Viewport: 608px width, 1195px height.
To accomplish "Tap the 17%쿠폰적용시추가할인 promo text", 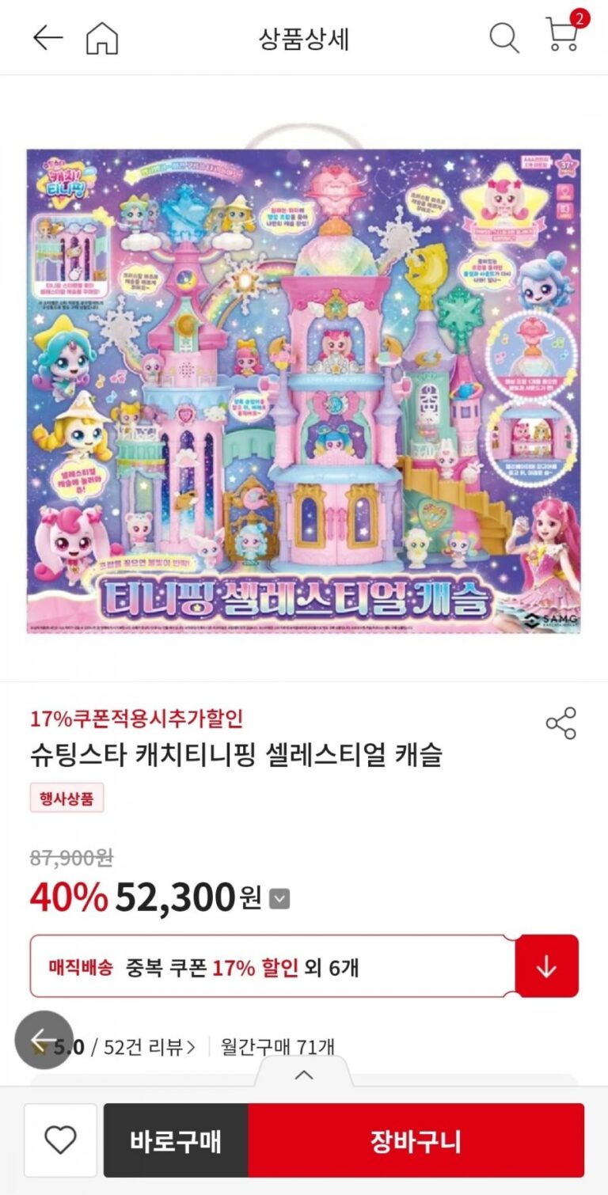I will (137, 719).
